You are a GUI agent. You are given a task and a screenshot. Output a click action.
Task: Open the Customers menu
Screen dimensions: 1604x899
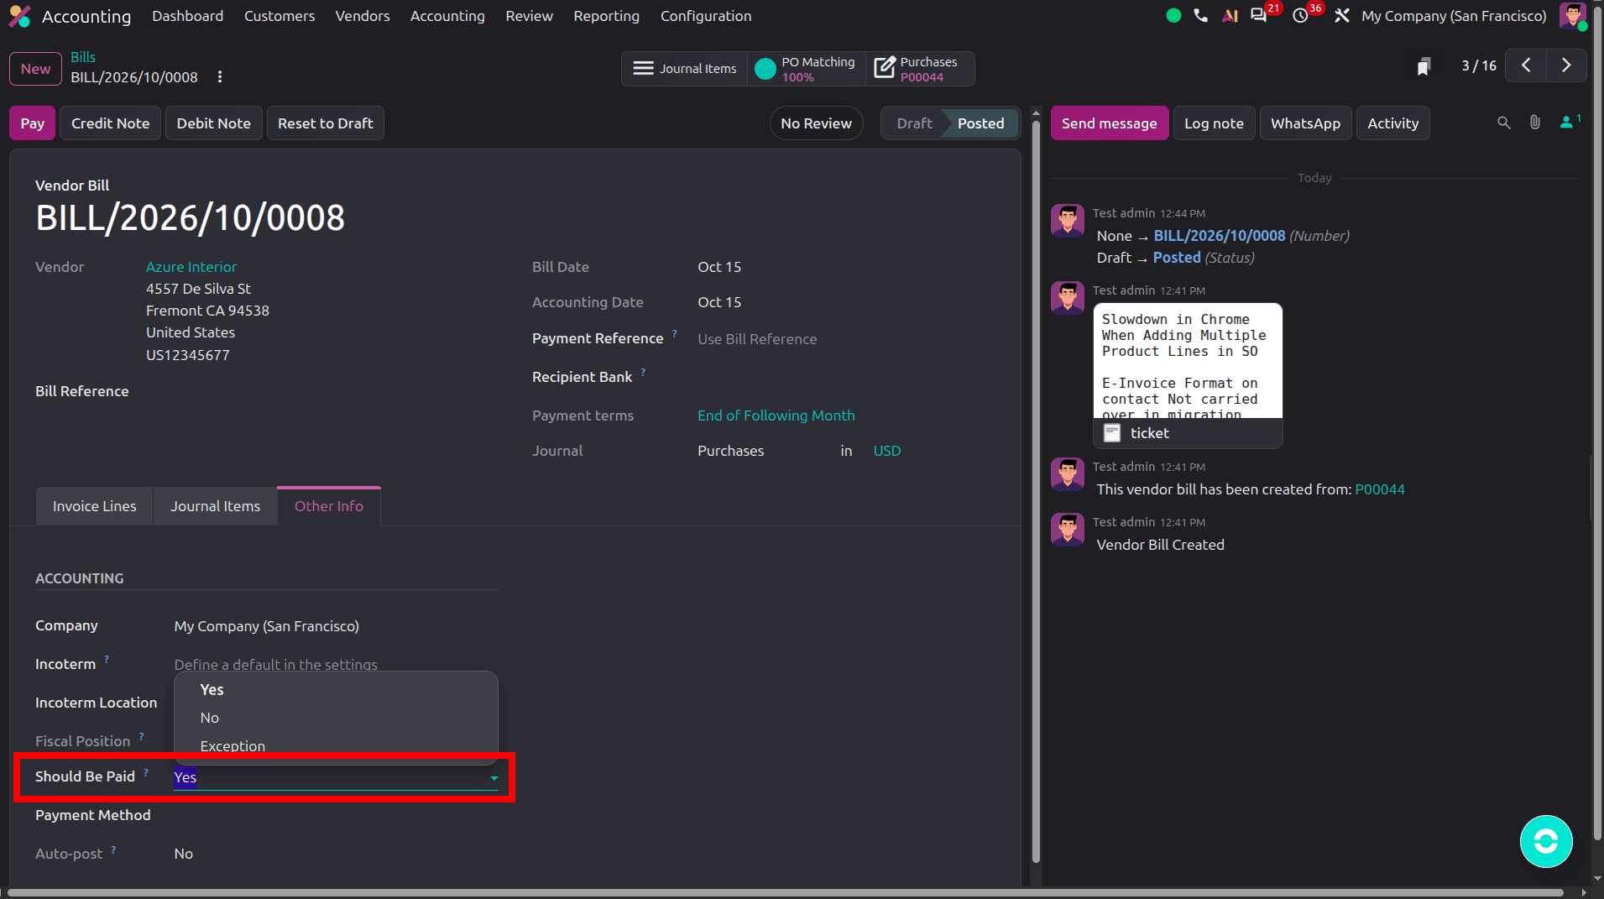tap(280, 16)
